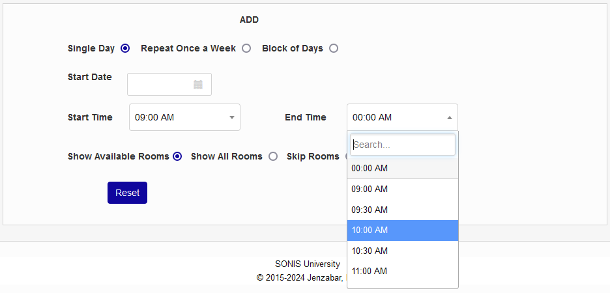Select the Block of Days radio button
Image resolution: width=610 pixels, height=293 pixels.
[x=334, y=48]
